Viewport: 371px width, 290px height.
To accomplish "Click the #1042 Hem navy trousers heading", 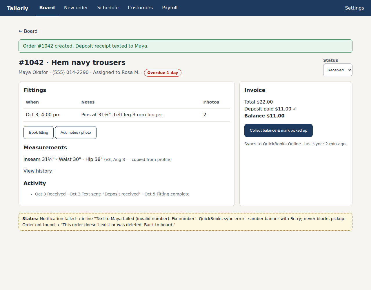I will (72, 62).
